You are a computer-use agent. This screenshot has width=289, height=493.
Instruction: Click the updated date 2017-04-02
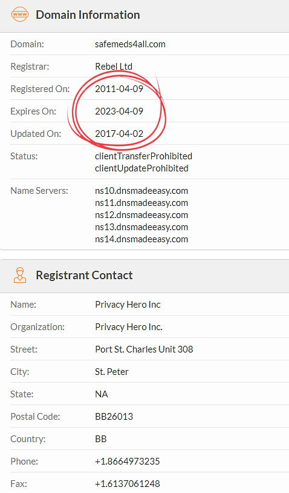pyautogui.click(x=119, y=134)
